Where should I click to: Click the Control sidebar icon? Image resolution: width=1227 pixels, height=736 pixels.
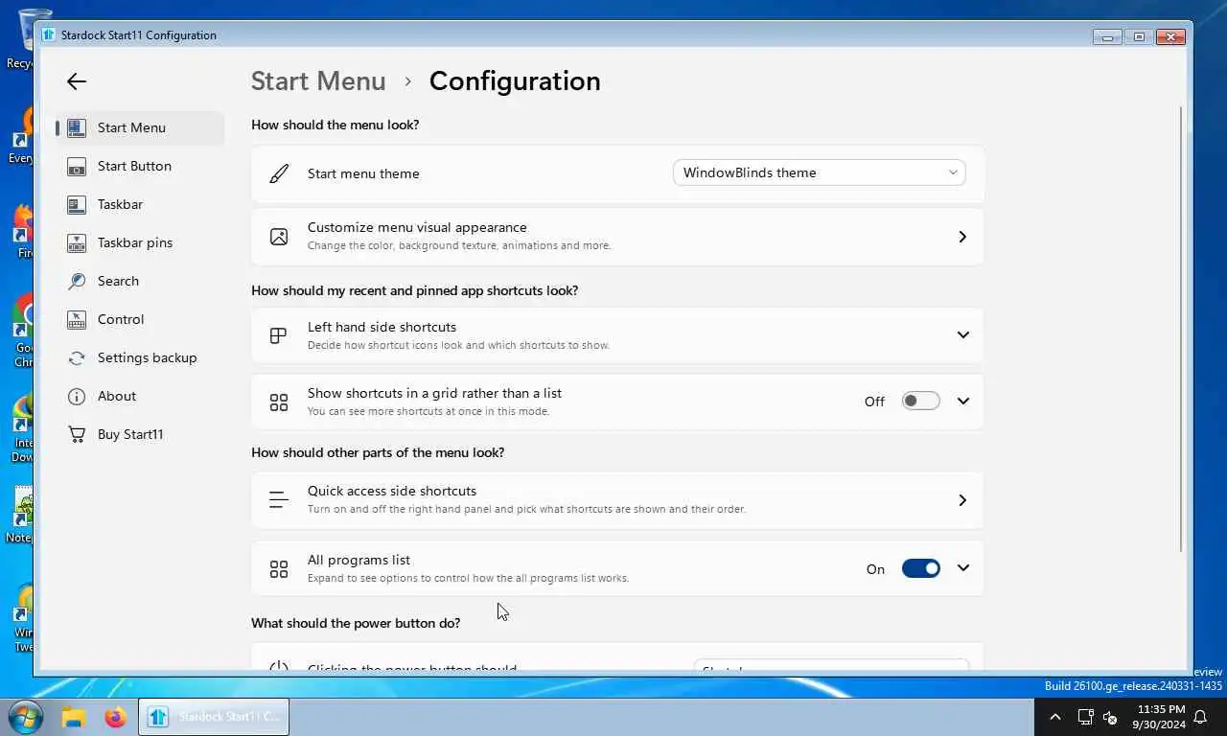(77, 319)
